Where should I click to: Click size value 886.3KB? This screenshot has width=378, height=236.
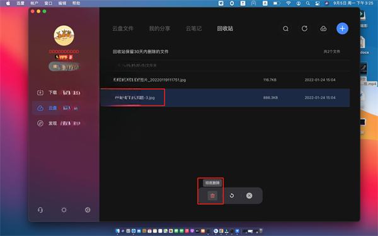(x=270, y=98)
